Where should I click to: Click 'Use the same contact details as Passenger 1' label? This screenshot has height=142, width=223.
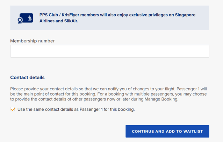76,109
